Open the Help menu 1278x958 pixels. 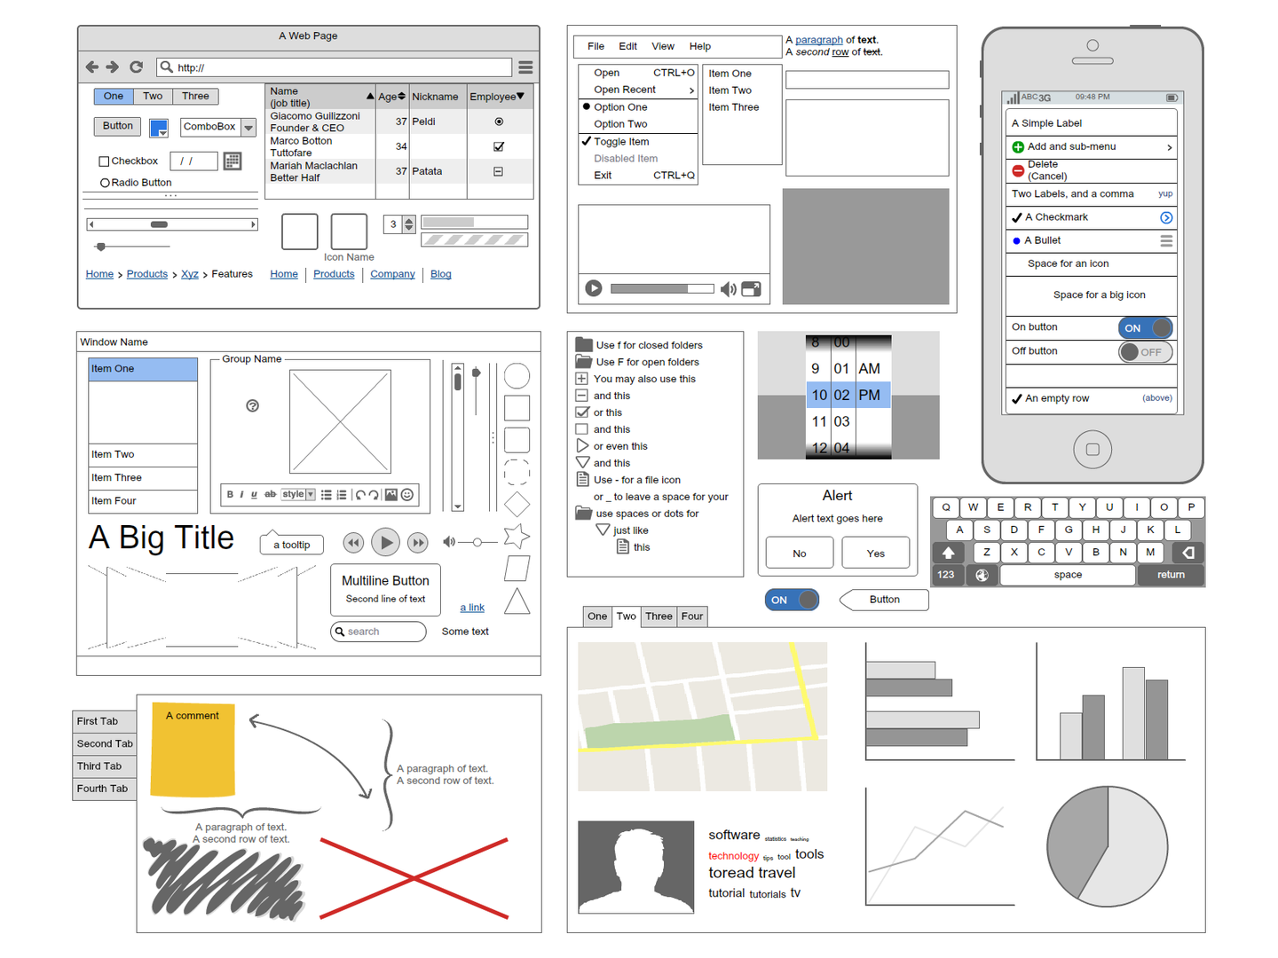[700, 46]
